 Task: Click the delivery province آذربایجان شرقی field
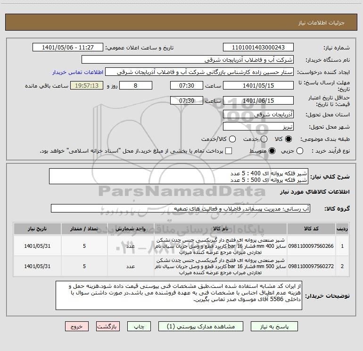tap(258, 114)
